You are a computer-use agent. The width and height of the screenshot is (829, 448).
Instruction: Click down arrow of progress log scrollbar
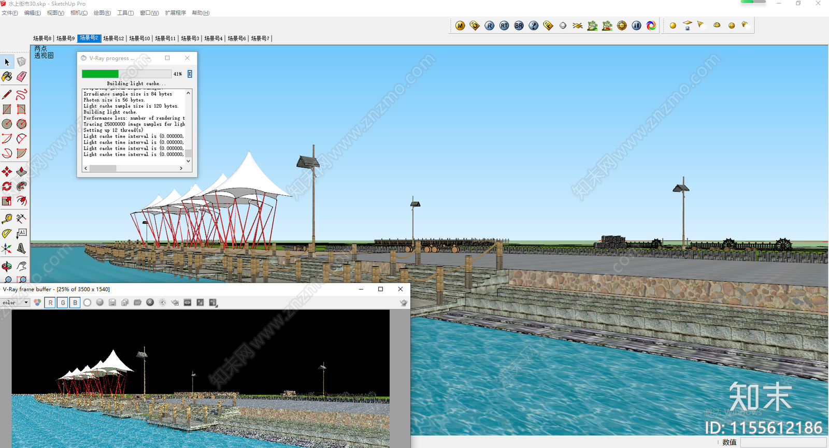(188, 161)
